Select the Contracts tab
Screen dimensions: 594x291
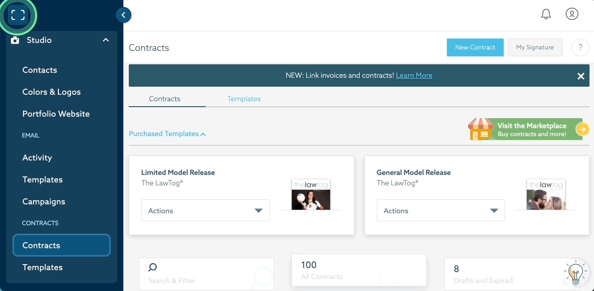[165, 99]
